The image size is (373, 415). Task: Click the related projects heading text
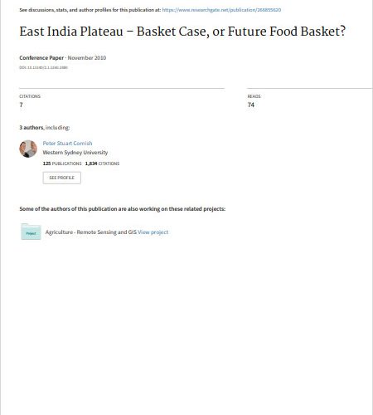(123, 209)
